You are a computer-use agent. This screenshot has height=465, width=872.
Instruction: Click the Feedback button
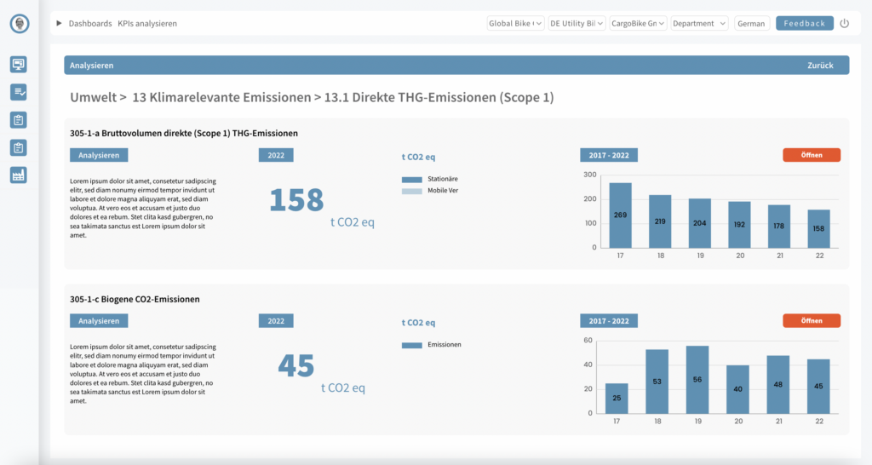tap(804, 23)
